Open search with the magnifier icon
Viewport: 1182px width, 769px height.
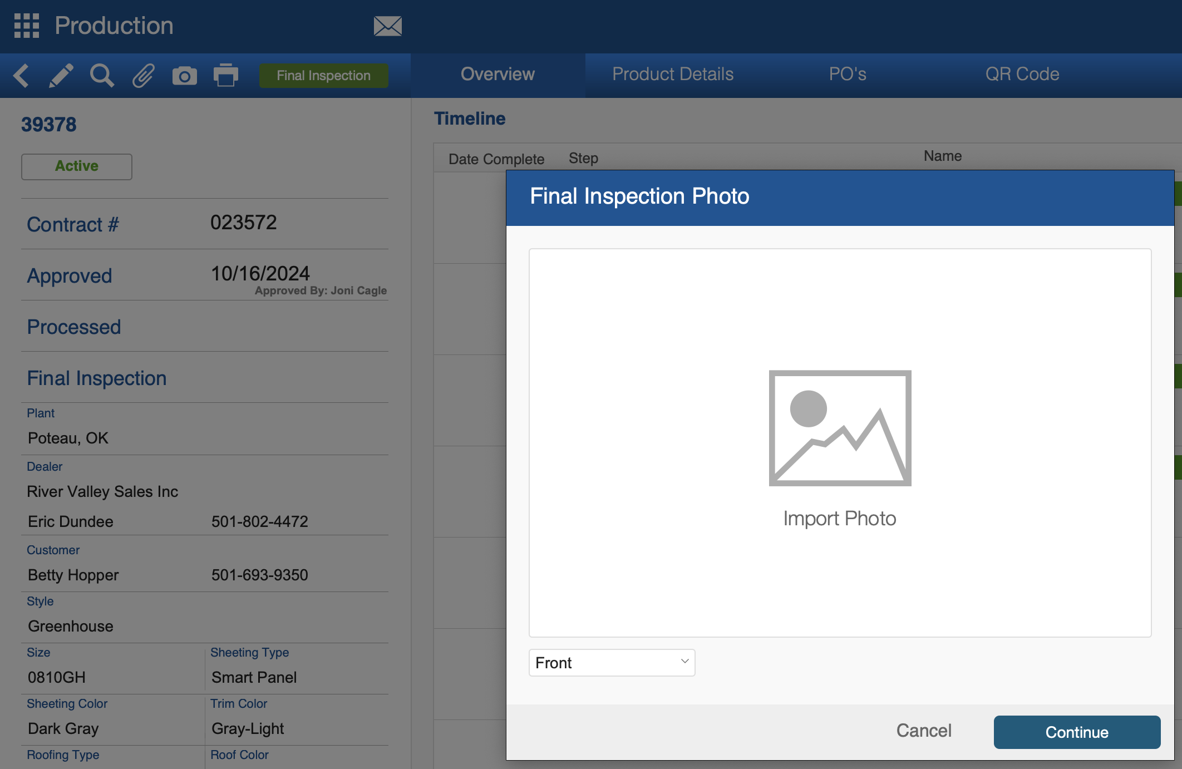102,76
